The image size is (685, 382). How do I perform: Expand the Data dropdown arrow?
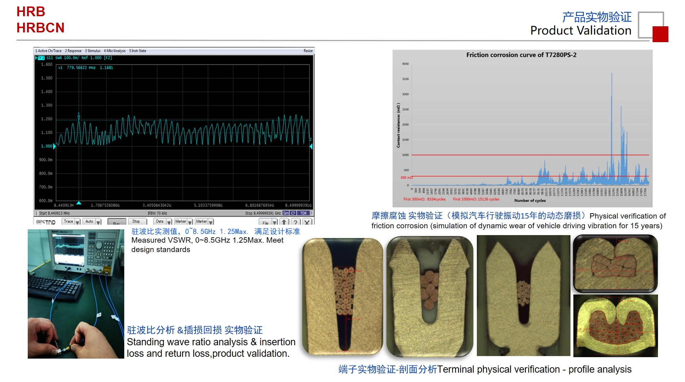tap(169, 222)
